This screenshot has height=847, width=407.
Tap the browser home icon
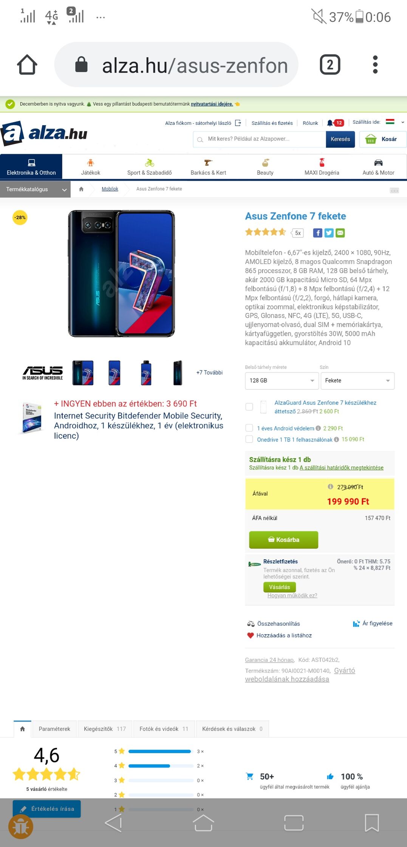(x=27, y=65)
